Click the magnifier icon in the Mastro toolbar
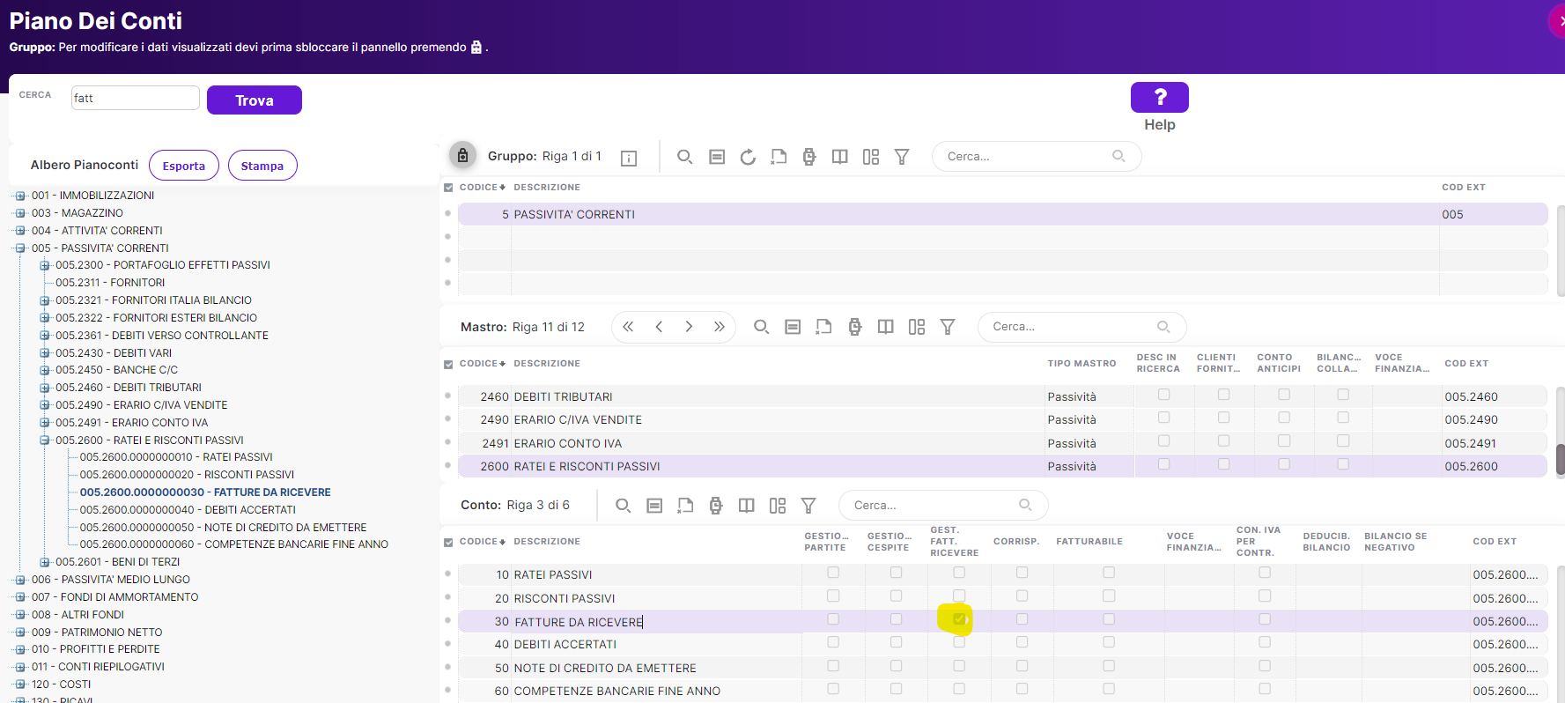This screenshot has width=1565, height=703. coord(761,327)
